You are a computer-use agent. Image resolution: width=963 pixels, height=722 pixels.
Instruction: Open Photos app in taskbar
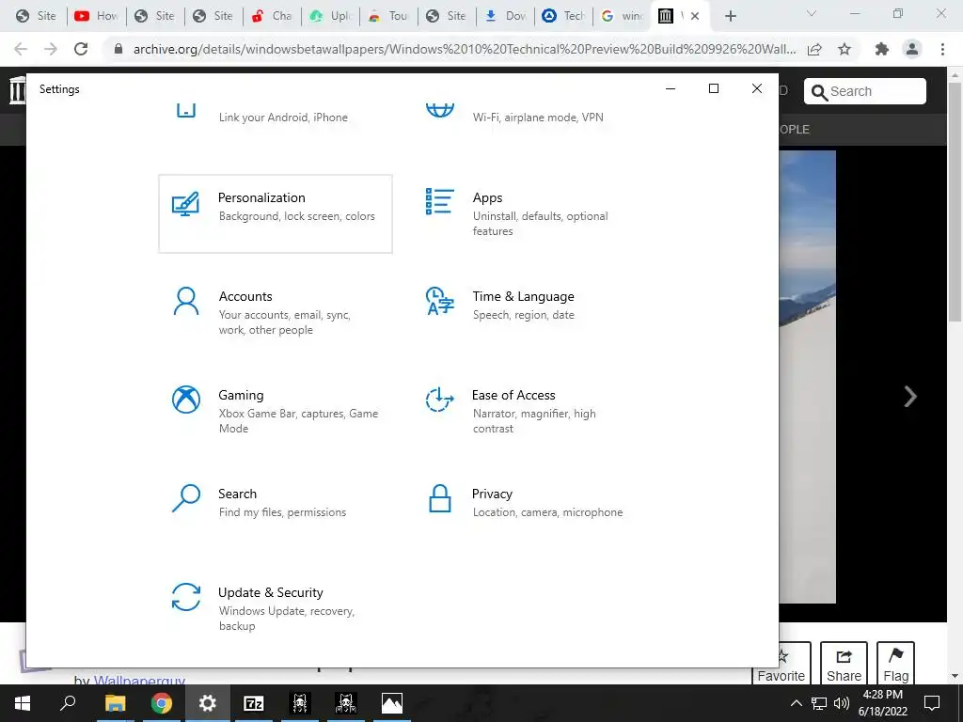click(x=392, y=703)
